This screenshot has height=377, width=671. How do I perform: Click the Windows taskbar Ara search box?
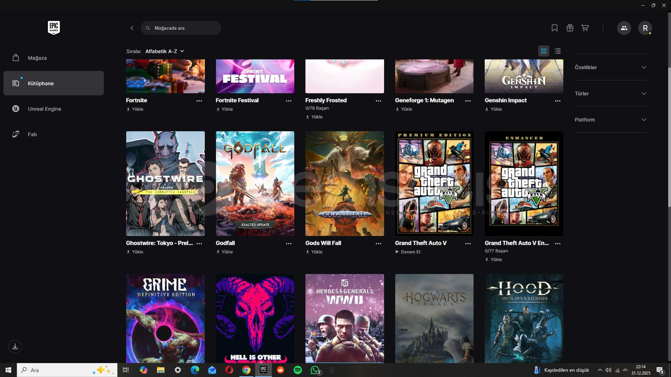(67, 370)
